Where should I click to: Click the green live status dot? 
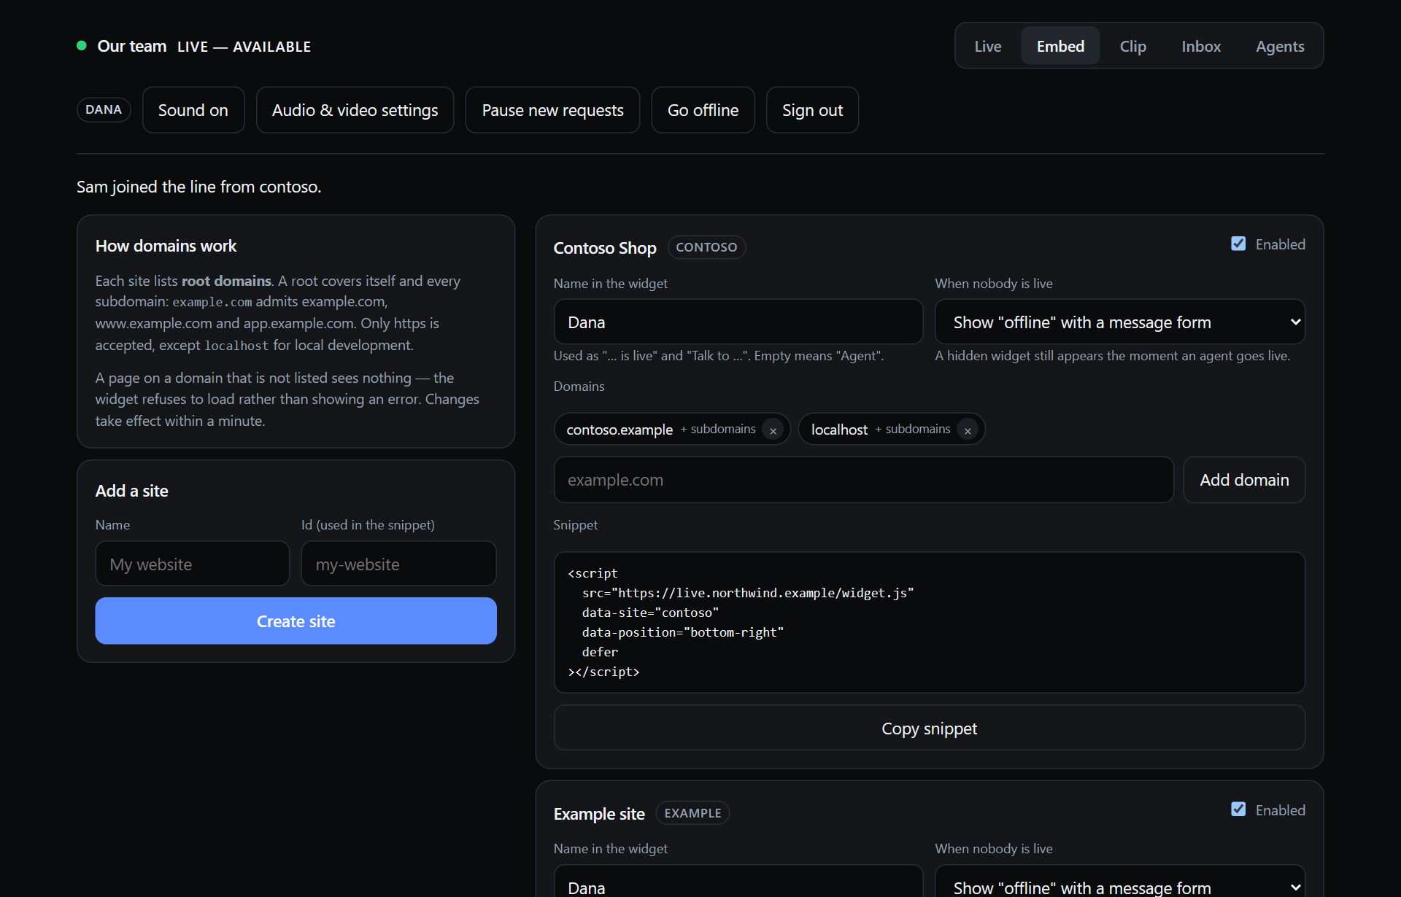82,46
